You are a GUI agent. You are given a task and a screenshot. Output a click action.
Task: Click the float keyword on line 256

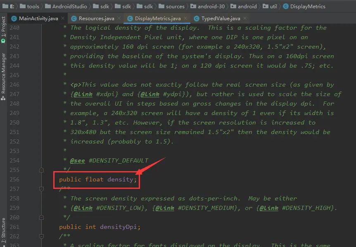pos(94,179)
